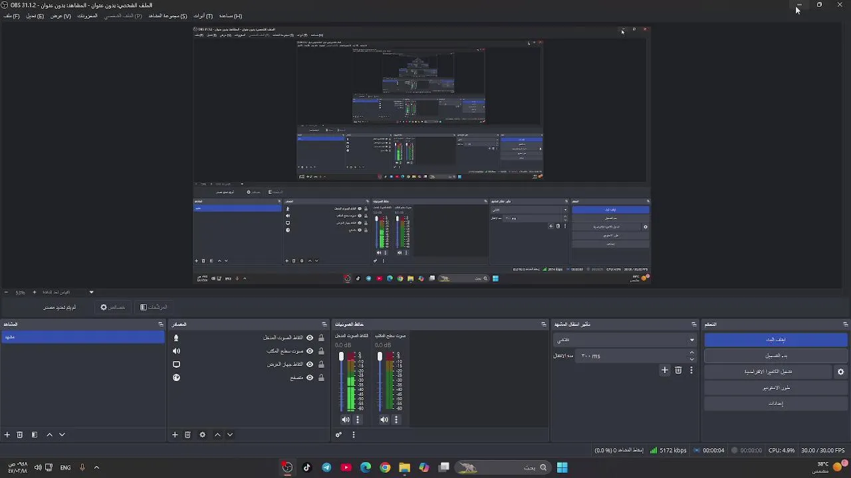Start the virtual camera button

769,372
